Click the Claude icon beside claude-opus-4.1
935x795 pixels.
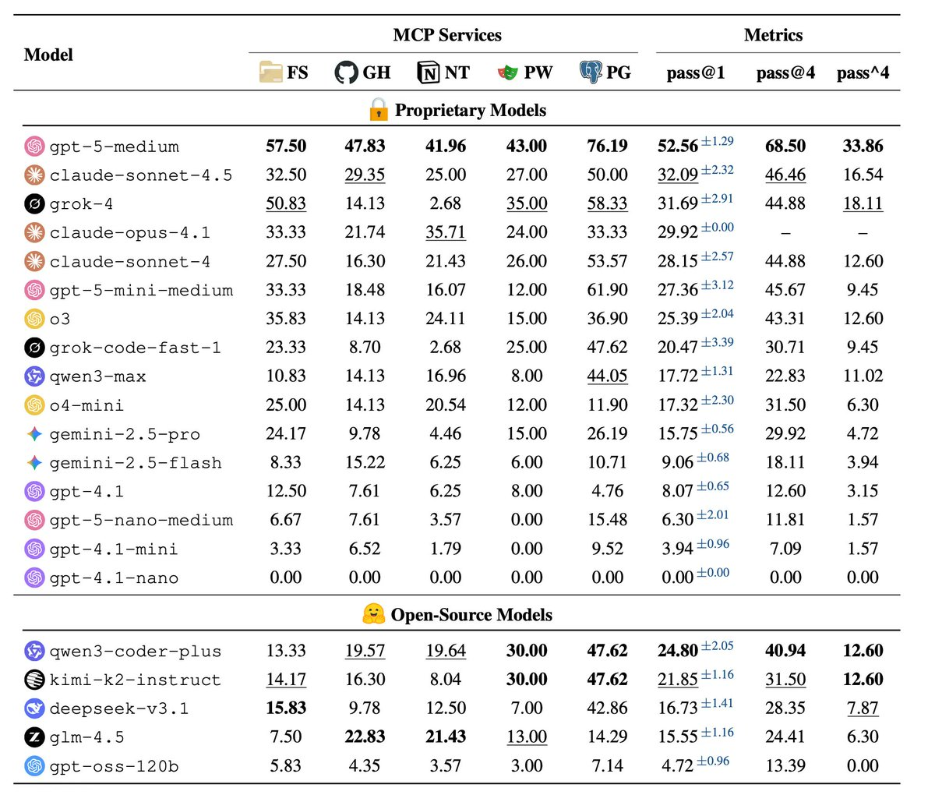[x=34, y=232]
